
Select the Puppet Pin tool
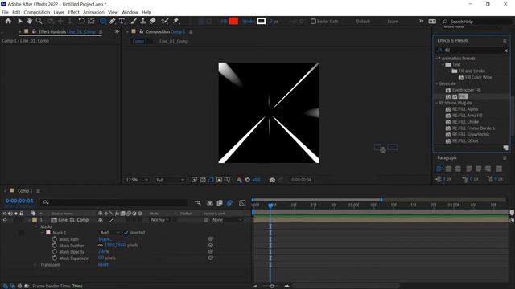[175, 22]
